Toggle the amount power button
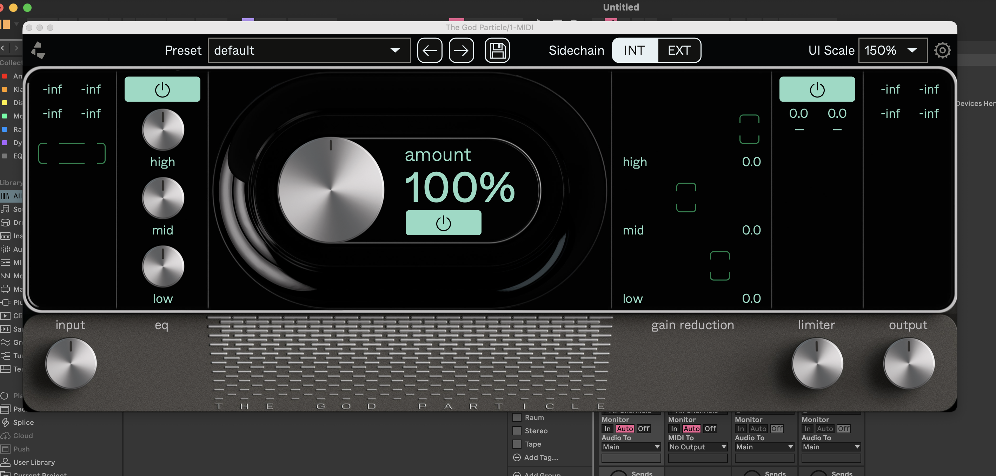 click(443, 223)
